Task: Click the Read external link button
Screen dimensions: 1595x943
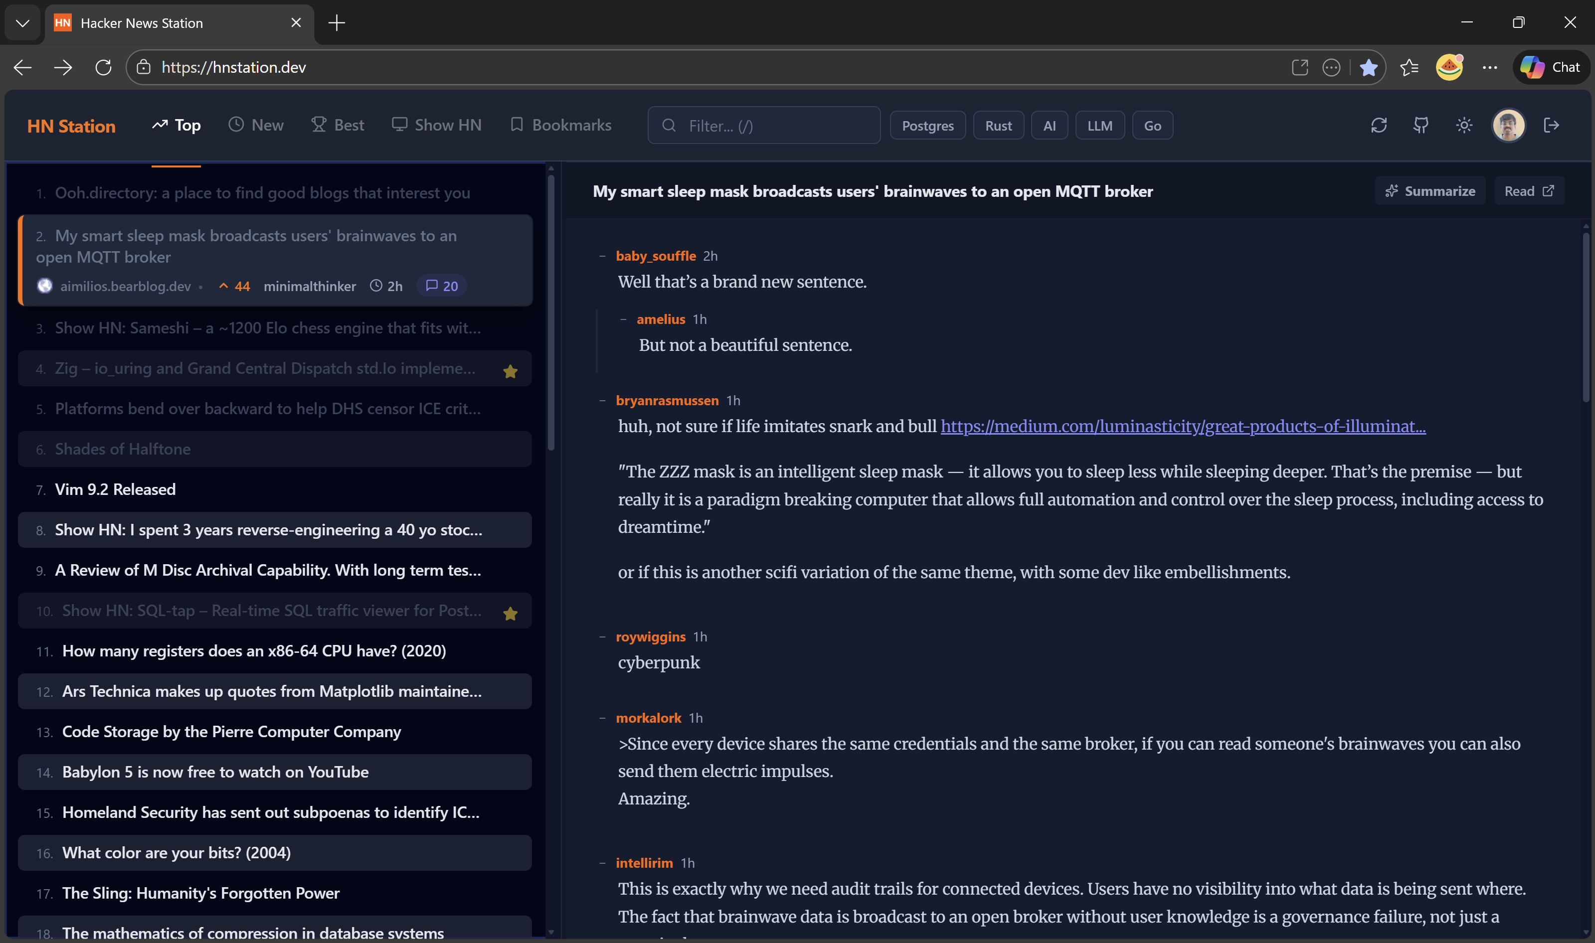Action: point(1529,191)
